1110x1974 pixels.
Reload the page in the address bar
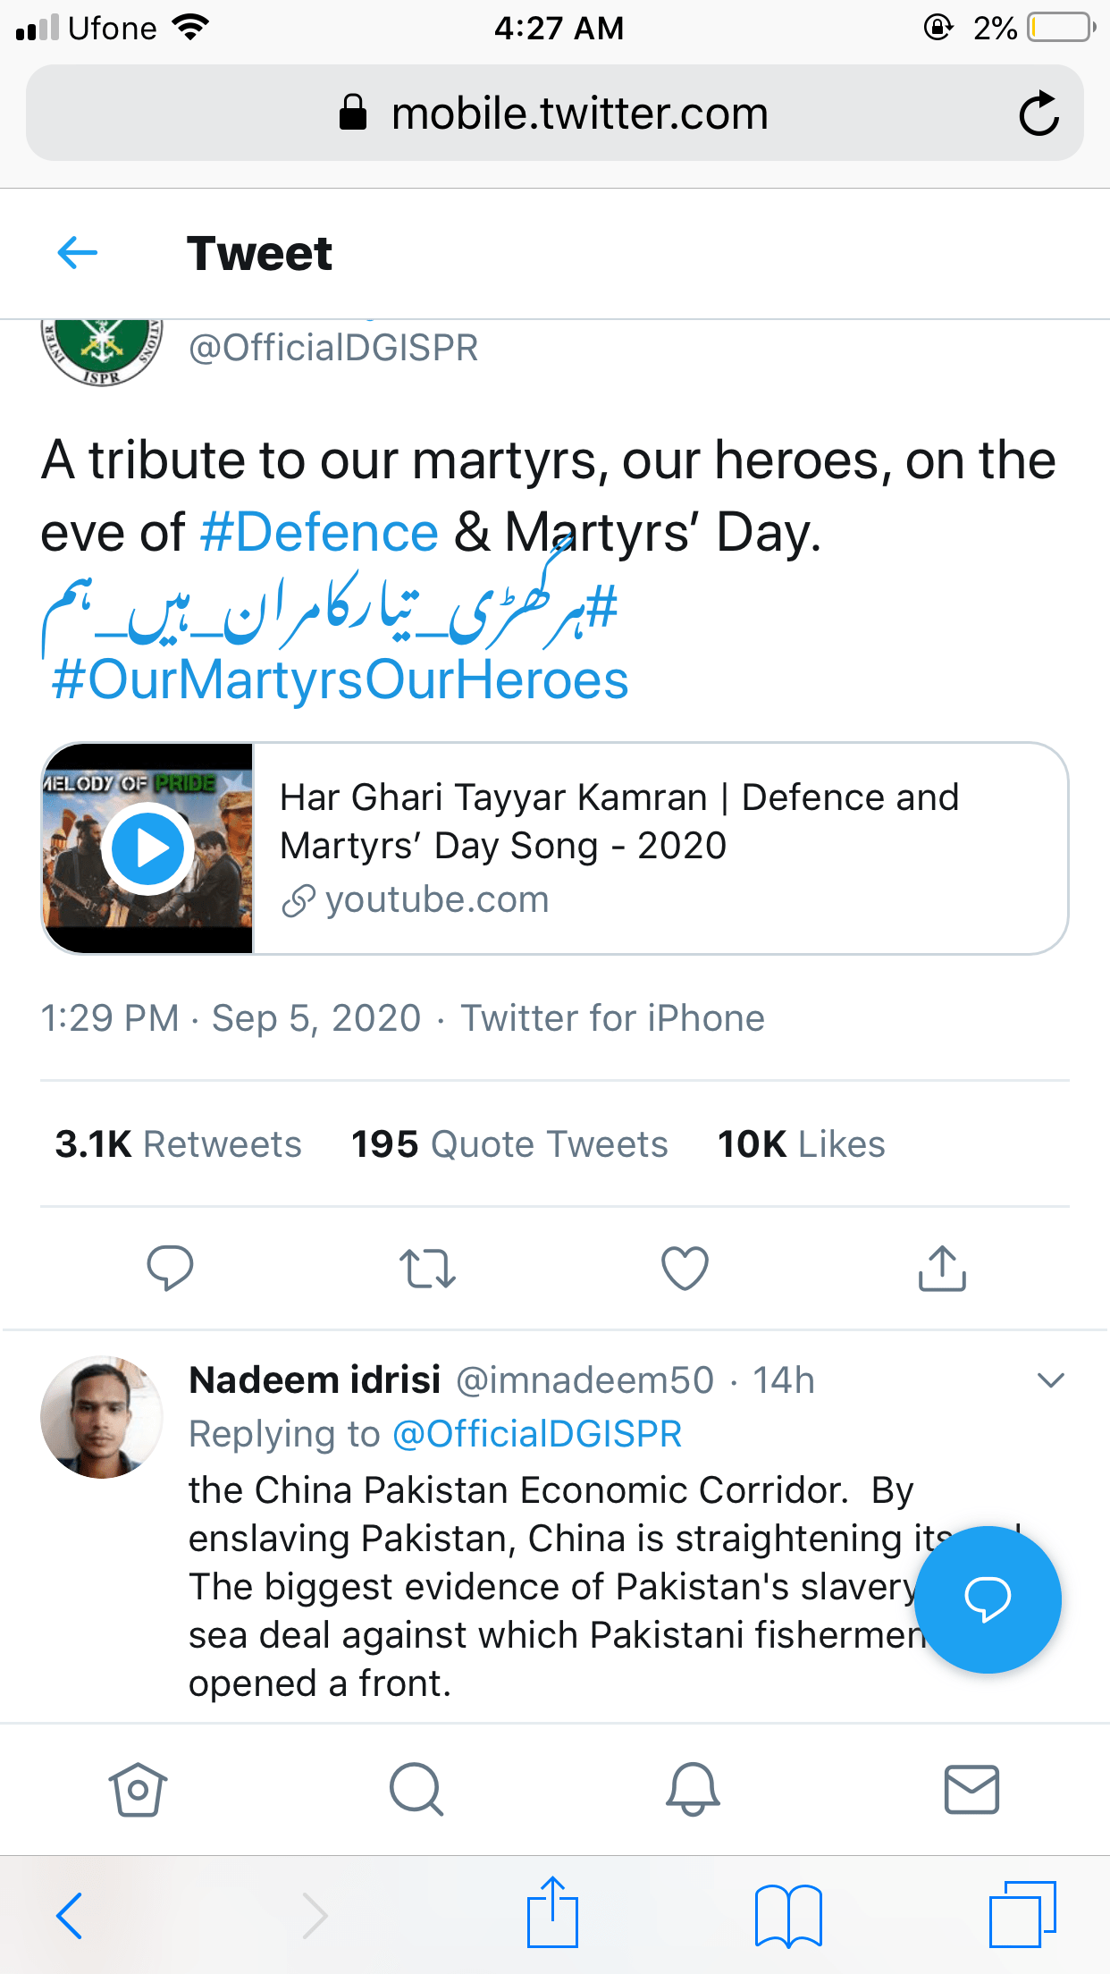tap(1039, 114)
